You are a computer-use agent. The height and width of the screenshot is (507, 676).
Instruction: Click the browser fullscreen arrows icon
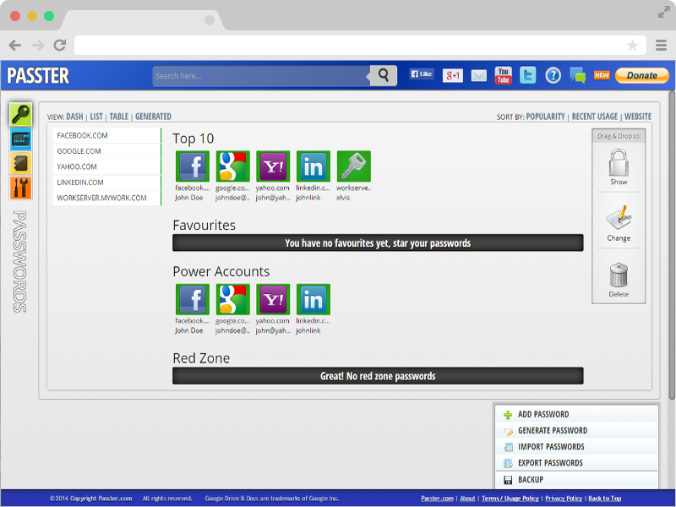(x=664, y=12)
